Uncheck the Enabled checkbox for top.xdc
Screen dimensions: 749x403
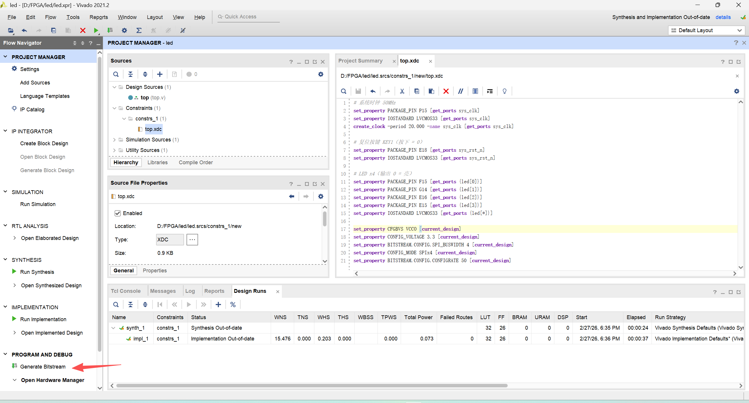[118, 213]
